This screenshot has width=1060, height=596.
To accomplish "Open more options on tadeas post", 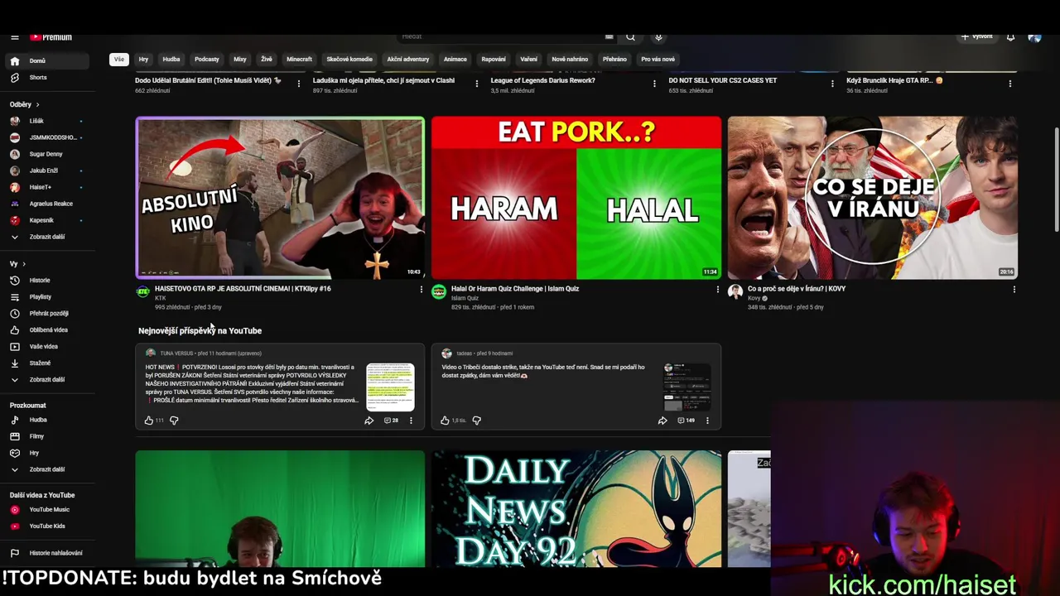I will [x=707, y=421].
